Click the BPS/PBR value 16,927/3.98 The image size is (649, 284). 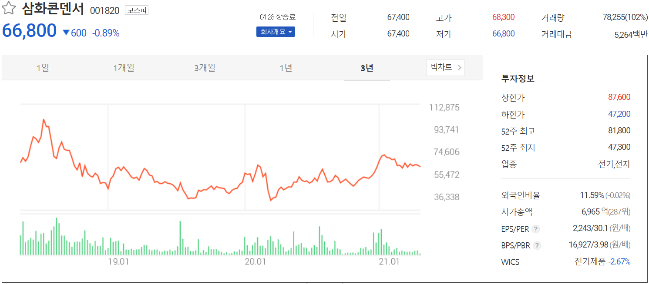588,245
